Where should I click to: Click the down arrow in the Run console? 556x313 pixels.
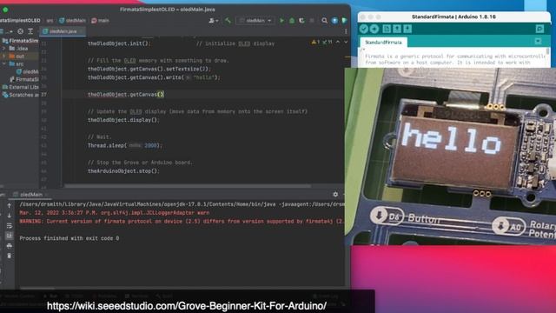(x=10, y=216)
